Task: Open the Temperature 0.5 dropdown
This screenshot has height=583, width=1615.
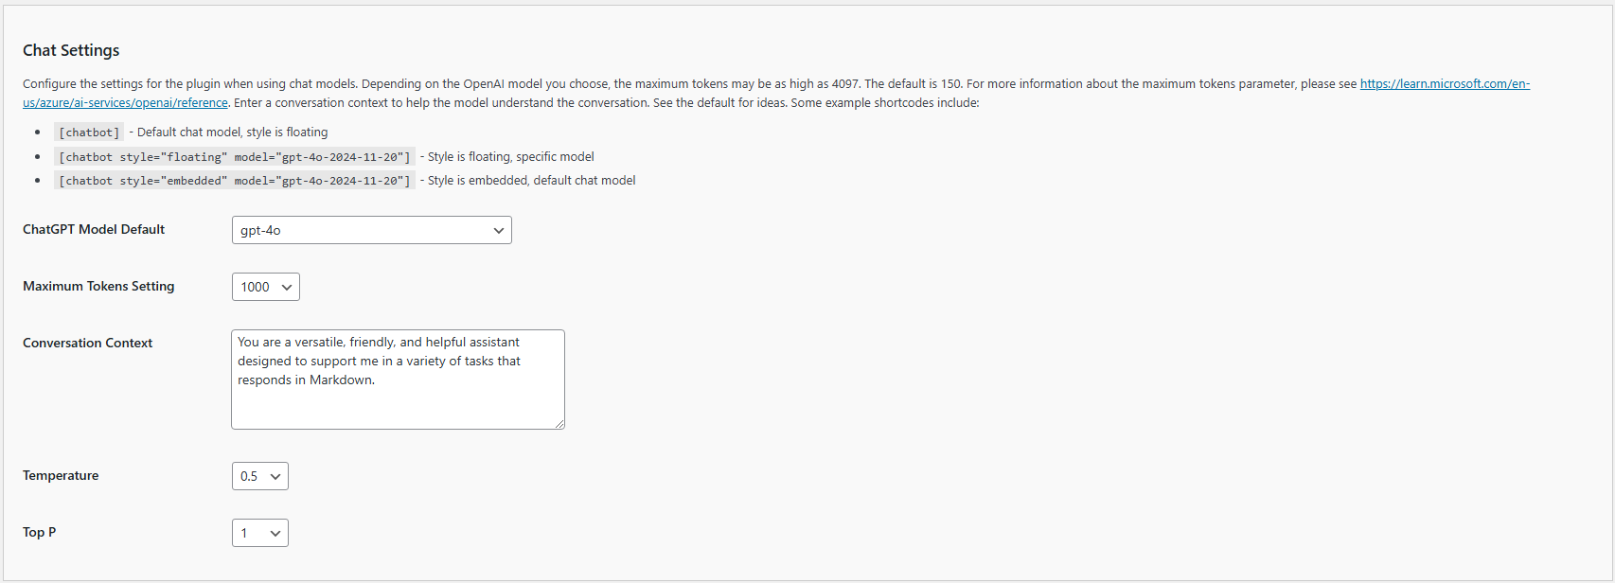Action: [259, 476]
